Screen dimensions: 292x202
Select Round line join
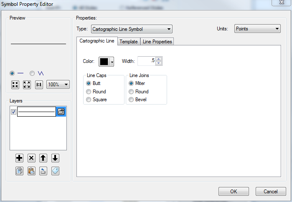click(x=131, y=92)
